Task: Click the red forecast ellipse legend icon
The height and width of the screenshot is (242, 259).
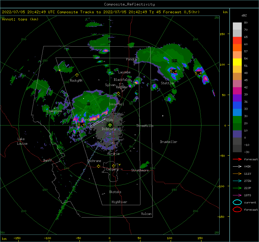Action: coord(237,209)
